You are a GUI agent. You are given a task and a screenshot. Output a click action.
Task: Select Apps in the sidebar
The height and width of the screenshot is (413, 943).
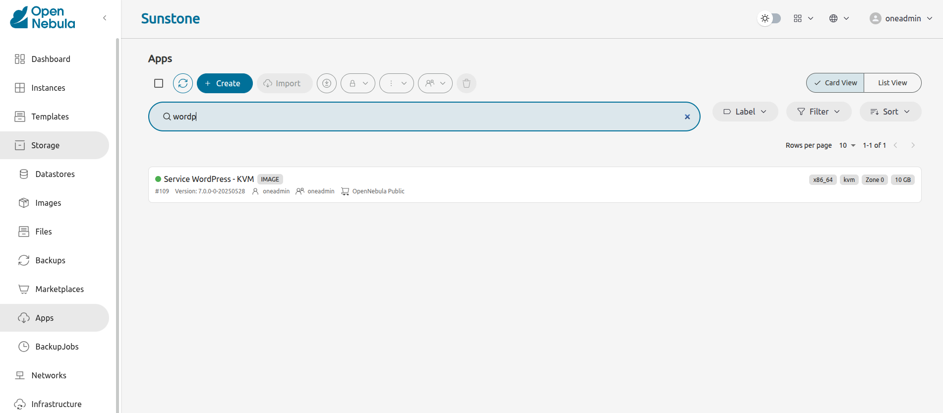pyautogui.click(x=55, y=318)
